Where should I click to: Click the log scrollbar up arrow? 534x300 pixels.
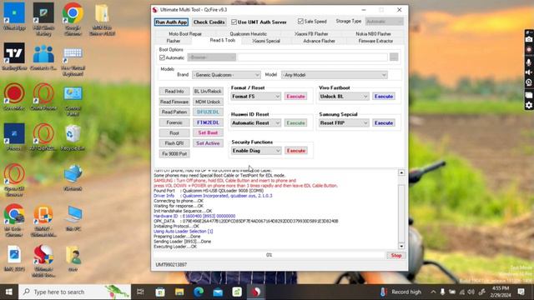[x=401, y=172]
